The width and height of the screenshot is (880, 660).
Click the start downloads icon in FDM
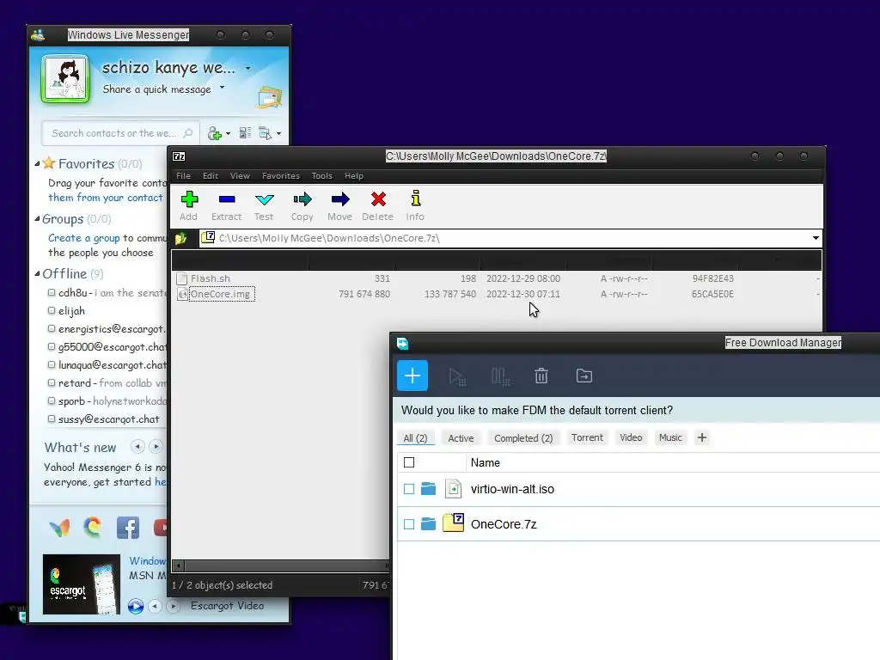point(457,376)
